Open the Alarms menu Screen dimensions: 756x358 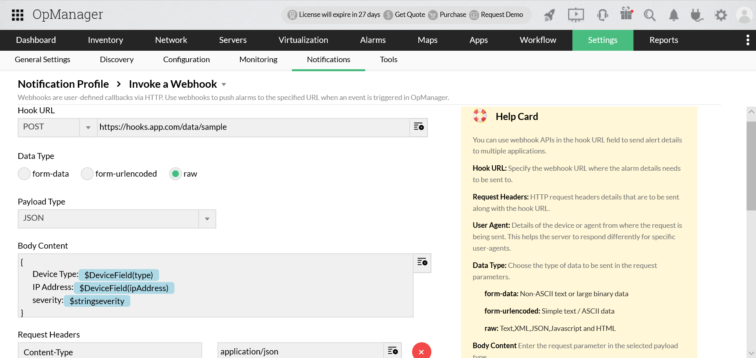click(373, 40)
